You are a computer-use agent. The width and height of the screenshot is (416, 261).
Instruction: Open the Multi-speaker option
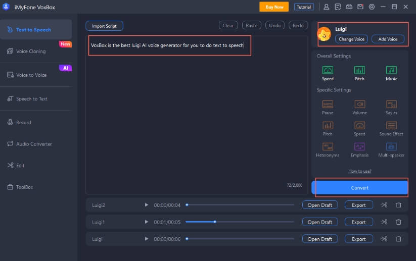coord(391,149)
